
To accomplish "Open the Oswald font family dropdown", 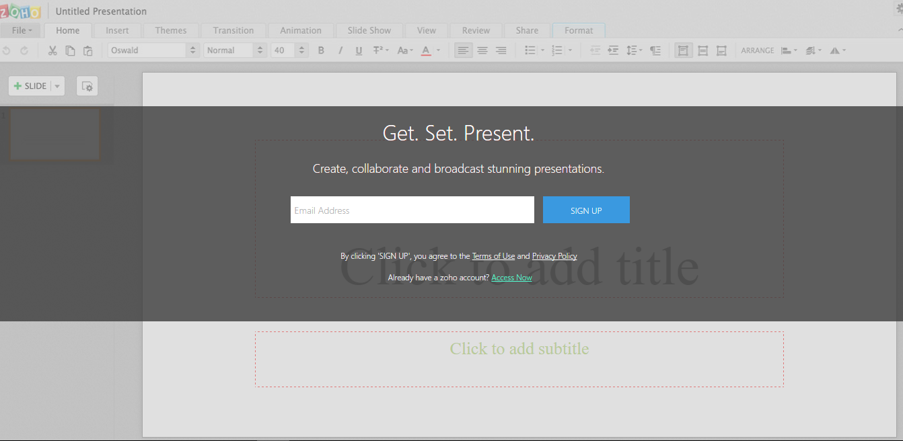I will [153, 50].
